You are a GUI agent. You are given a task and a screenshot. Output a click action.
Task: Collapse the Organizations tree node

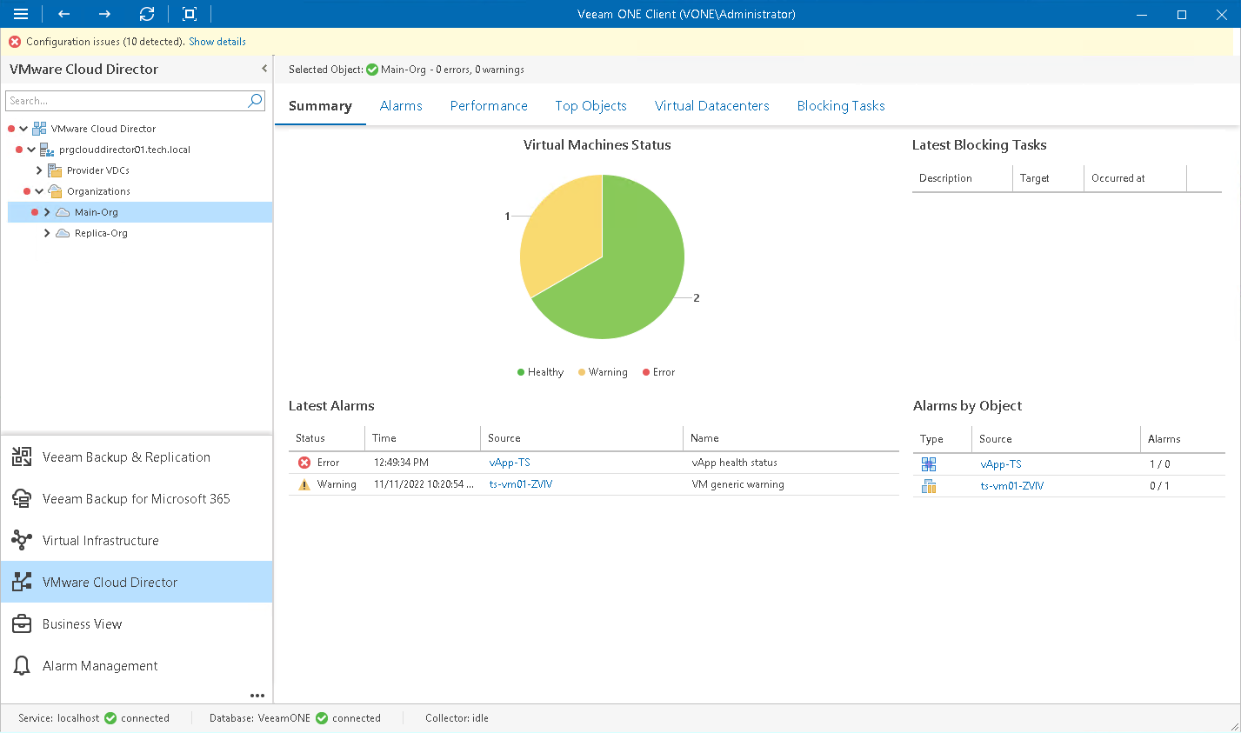pos(39,191)
